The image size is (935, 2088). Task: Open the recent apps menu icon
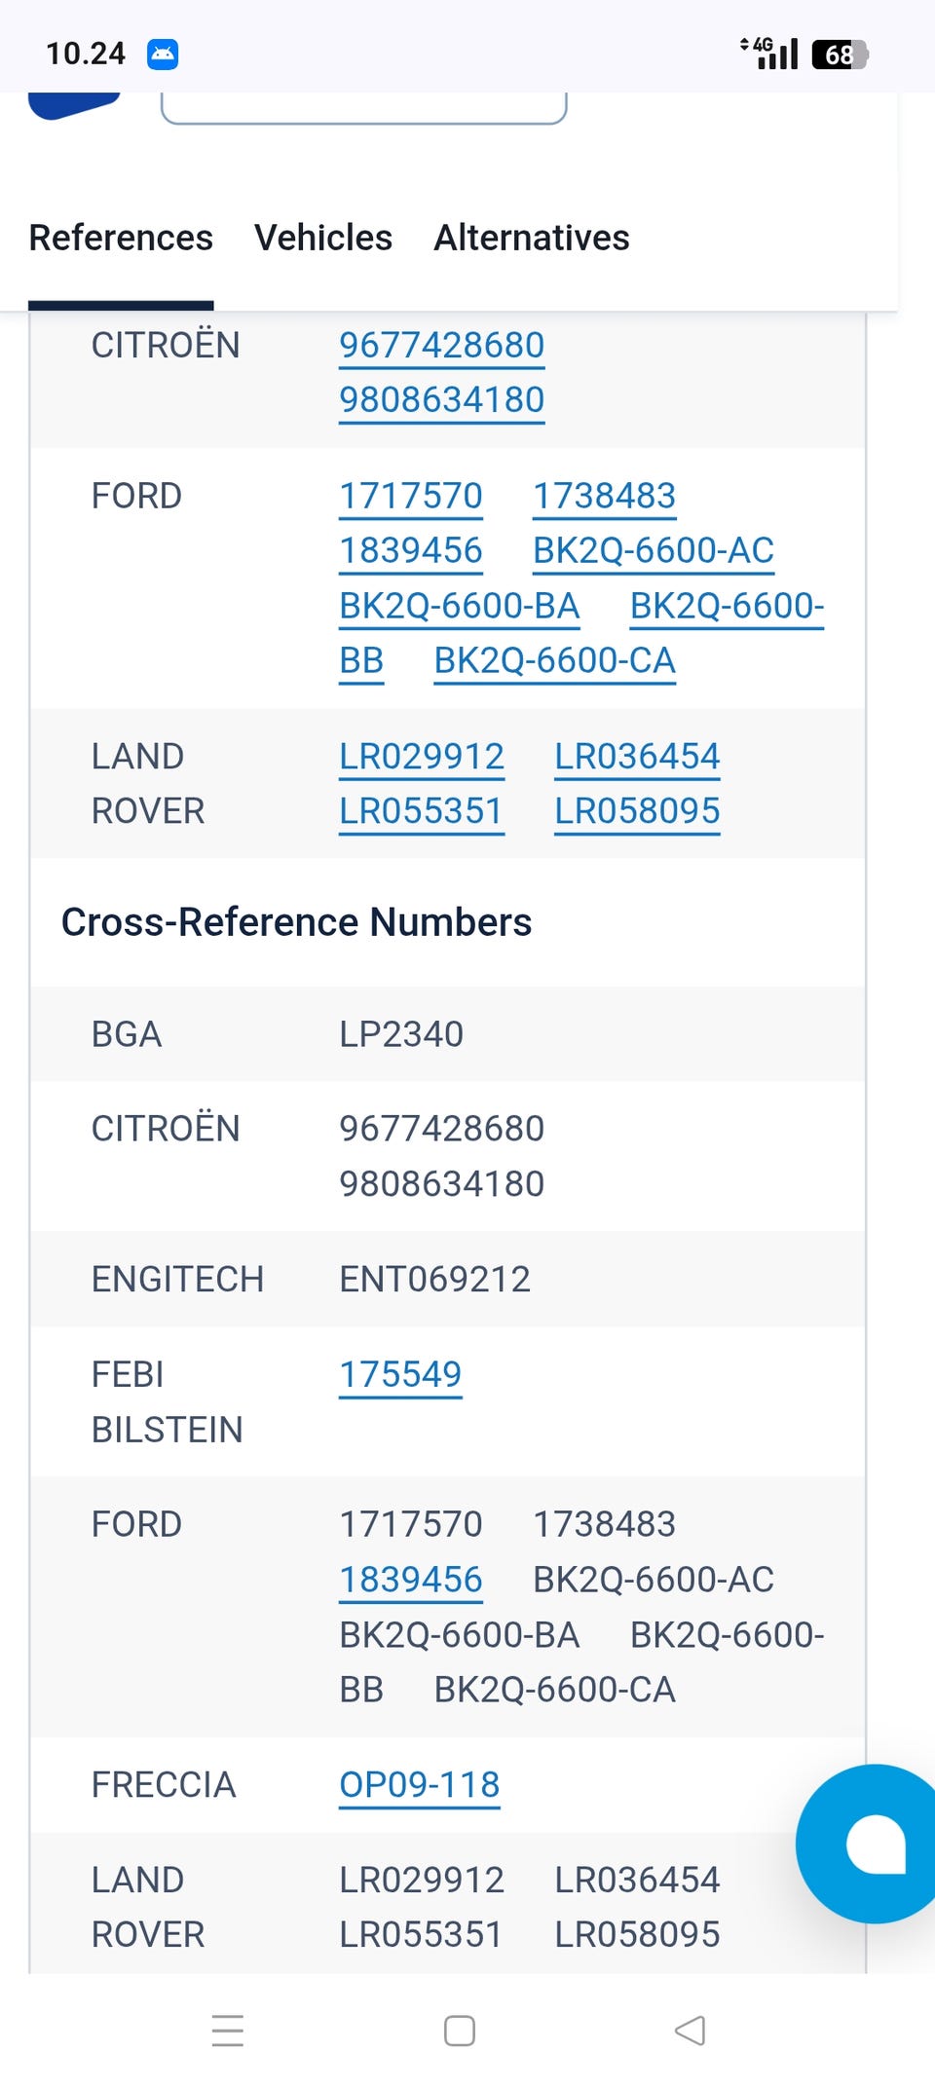pyautogui.click(x=228, y=2031)
